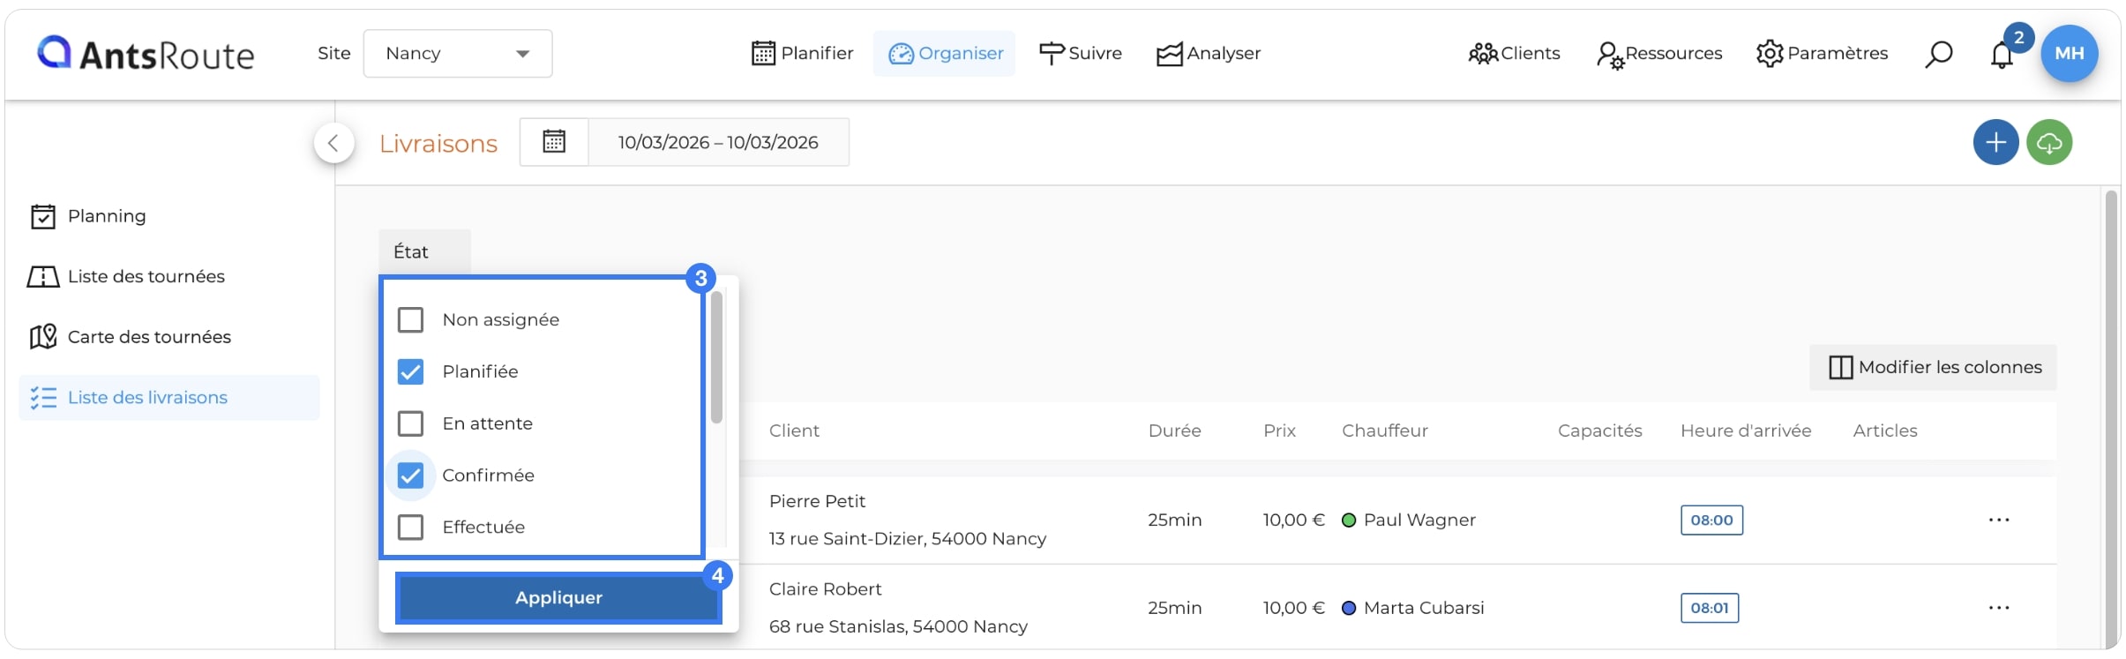Click the Appliquer button
2126x659 pixels.
[558, 598]
